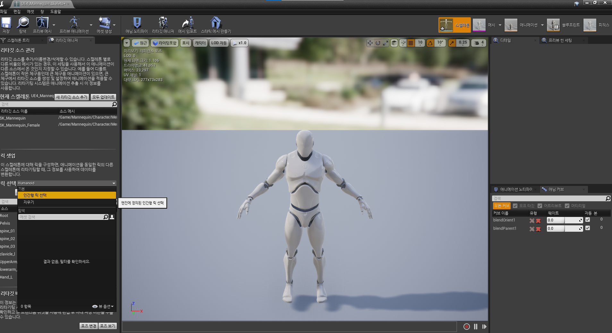Switch to 메시 editor mode
Viewport: 612px width, 333px height.
coord(484,25)
